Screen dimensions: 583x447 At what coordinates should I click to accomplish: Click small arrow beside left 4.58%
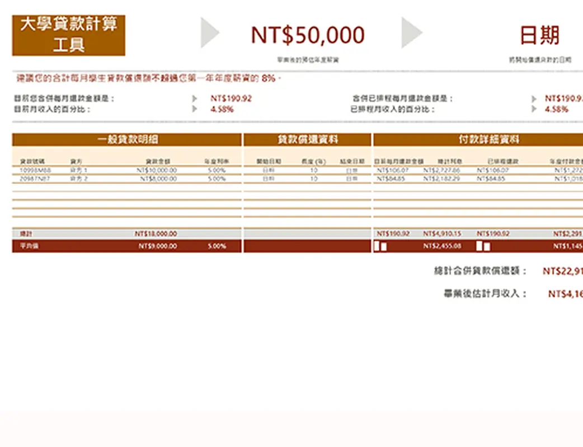195,109
